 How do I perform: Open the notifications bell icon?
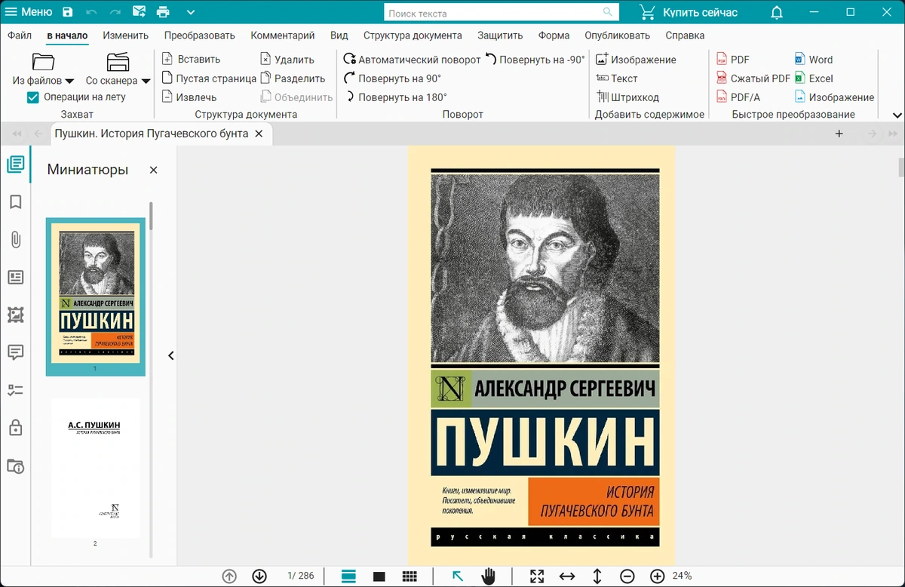pos(777,12)
